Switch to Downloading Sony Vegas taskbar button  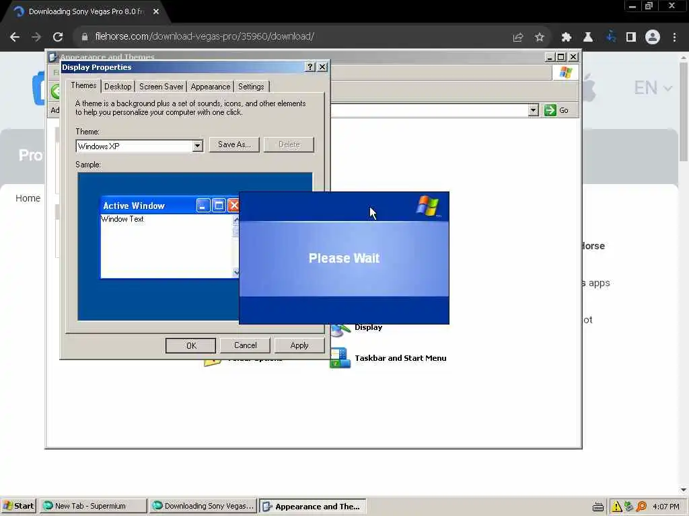(203, 507)
